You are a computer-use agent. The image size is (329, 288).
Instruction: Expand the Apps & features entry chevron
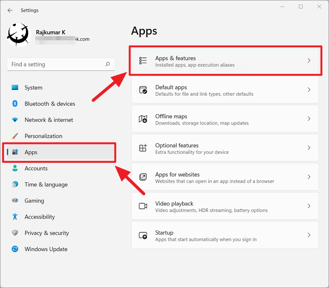pyautogui.click(x=309, y=60)
